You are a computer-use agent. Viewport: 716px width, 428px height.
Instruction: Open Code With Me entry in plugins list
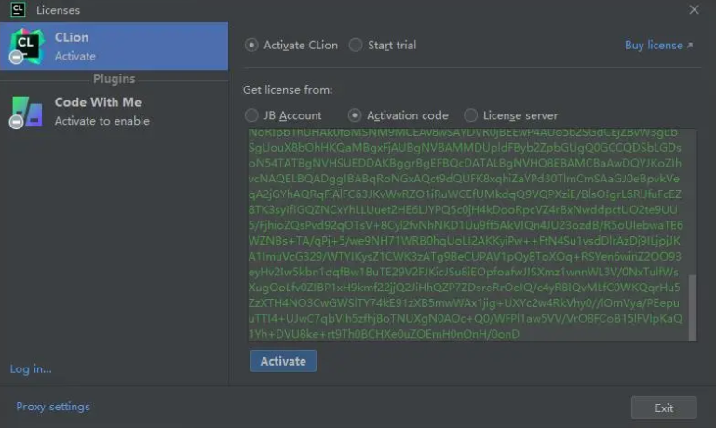pos(115,111)
